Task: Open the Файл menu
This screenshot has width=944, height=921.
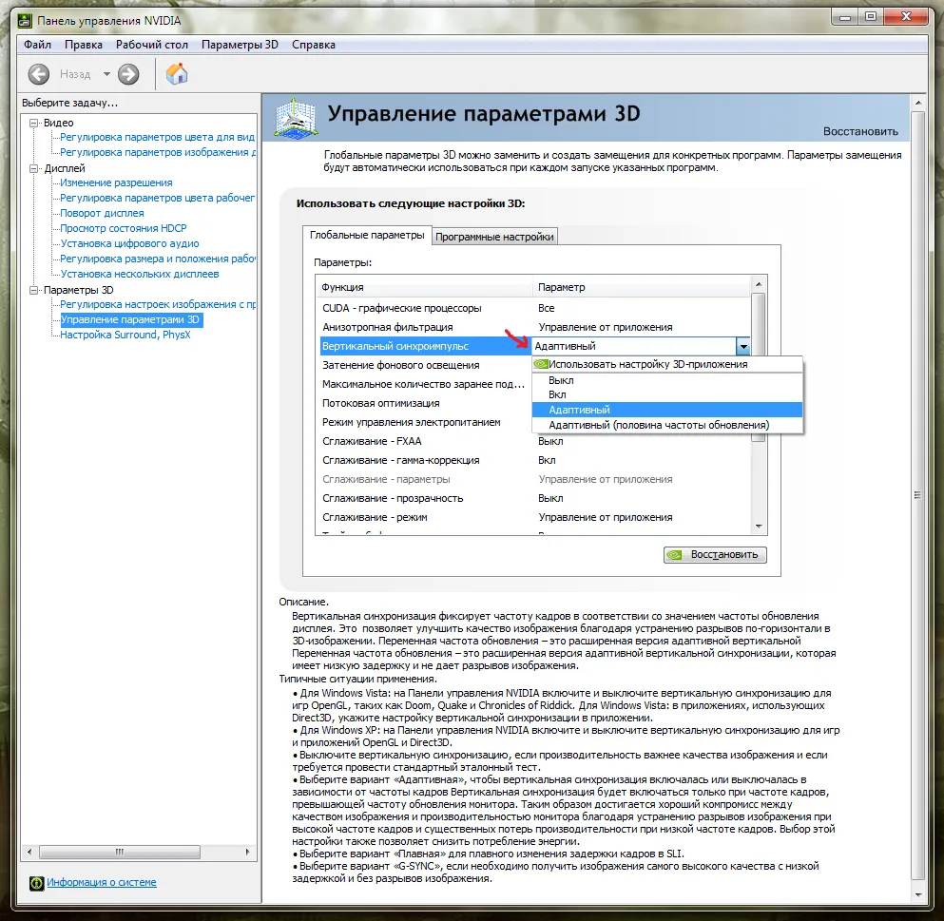Action: pyautogui.click(x=37, y=45)
